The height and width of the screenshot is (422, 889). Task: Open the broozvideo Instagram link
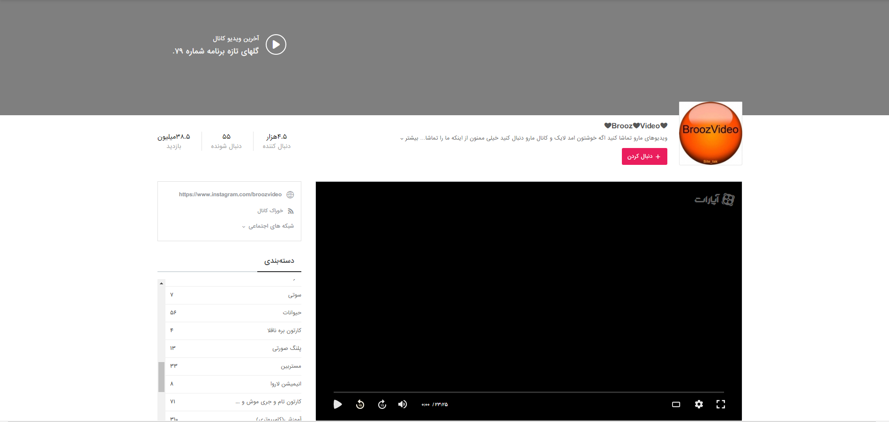click(x=230, y=194)
